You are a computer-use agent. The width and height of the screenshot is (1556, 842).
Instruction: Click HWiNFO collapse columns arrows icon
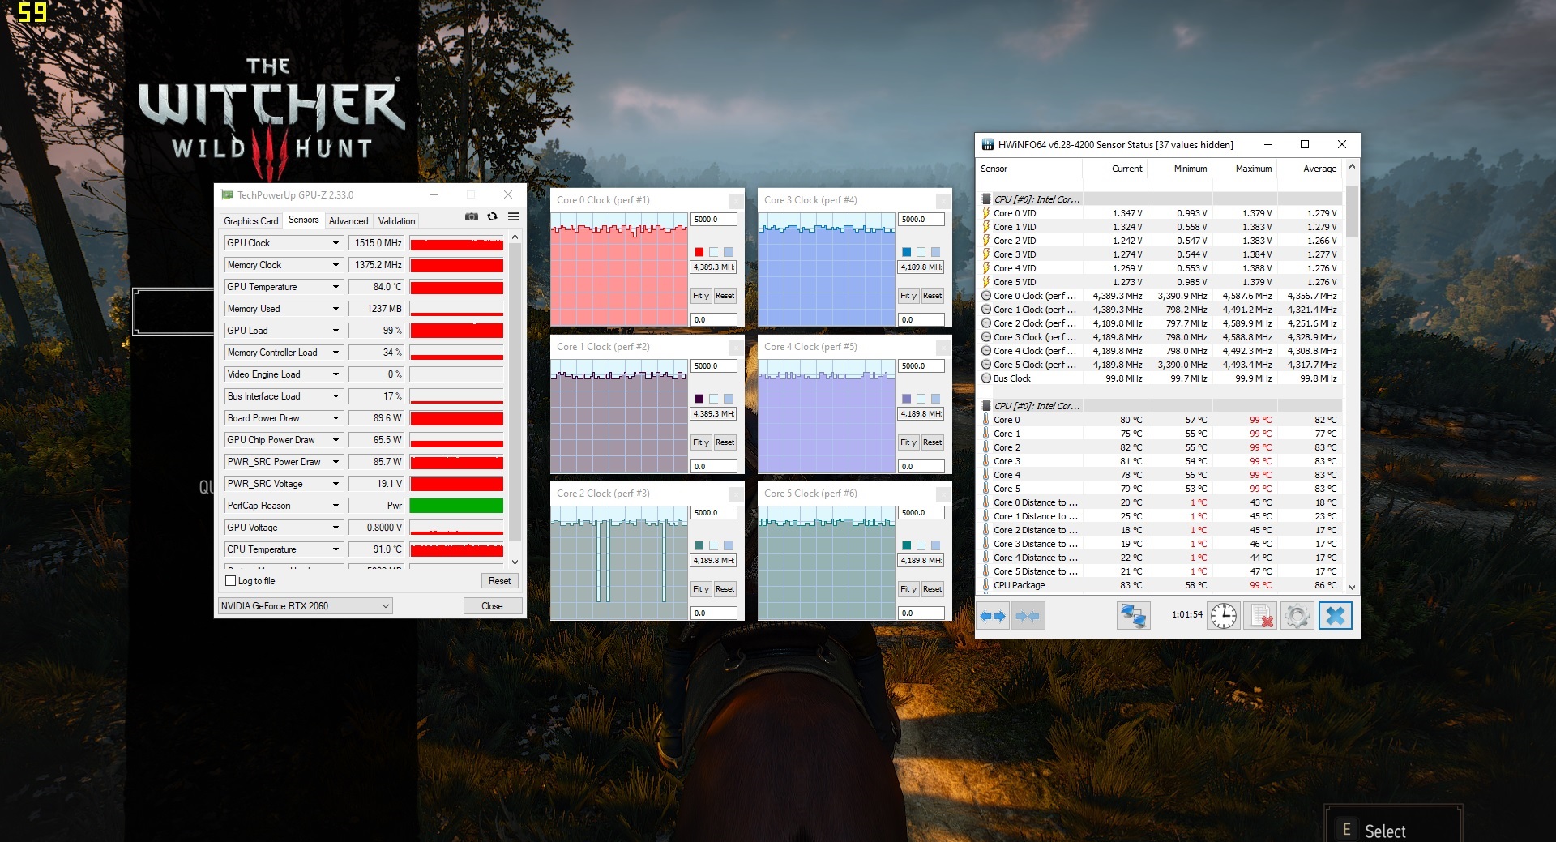click(x=1028, y=616)
